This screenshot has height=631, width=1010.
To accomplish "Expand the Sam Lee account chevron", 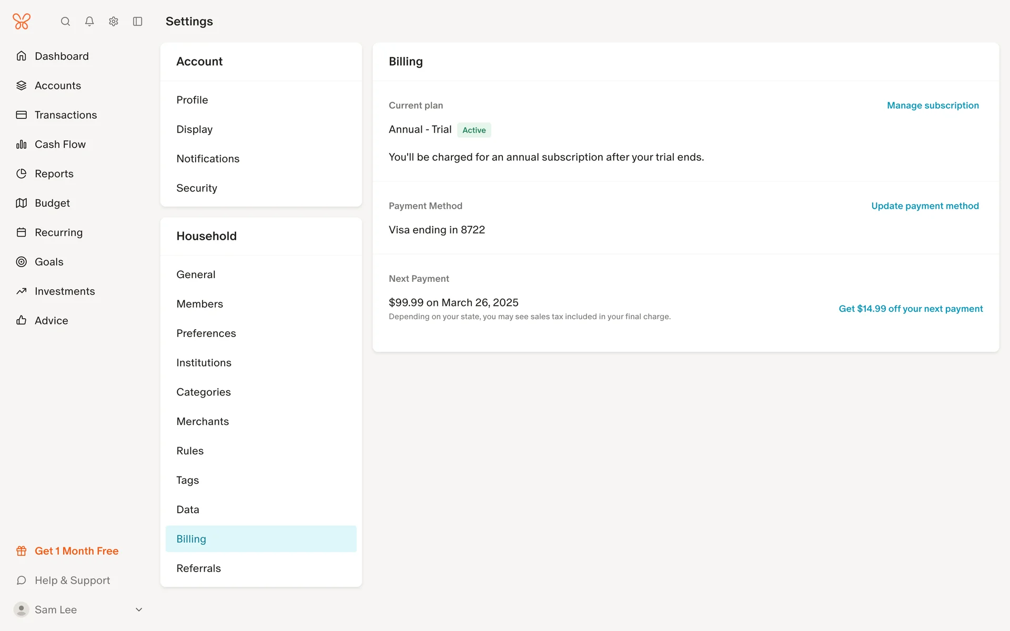I will coord(139,610).
